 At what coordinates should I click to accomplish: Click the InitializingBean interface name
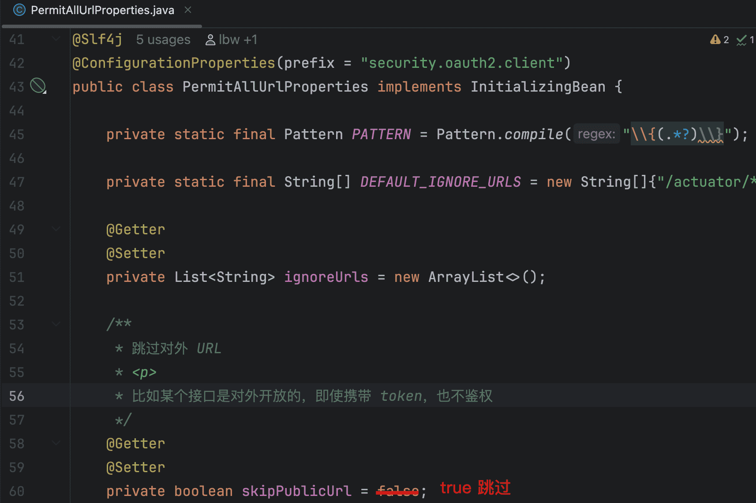538,86
